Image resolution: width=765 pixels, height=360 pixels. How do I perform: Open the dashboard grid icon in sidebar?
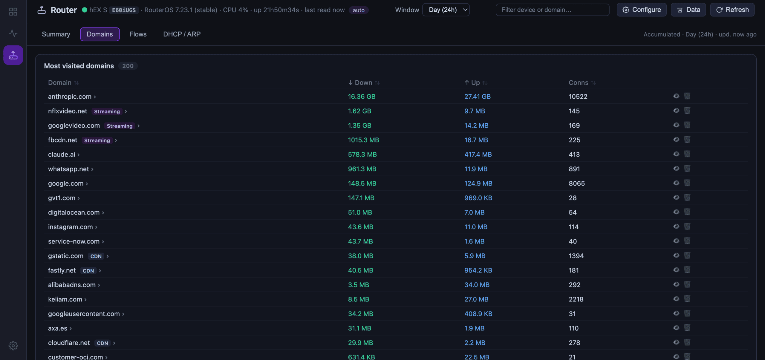[13, 12]
